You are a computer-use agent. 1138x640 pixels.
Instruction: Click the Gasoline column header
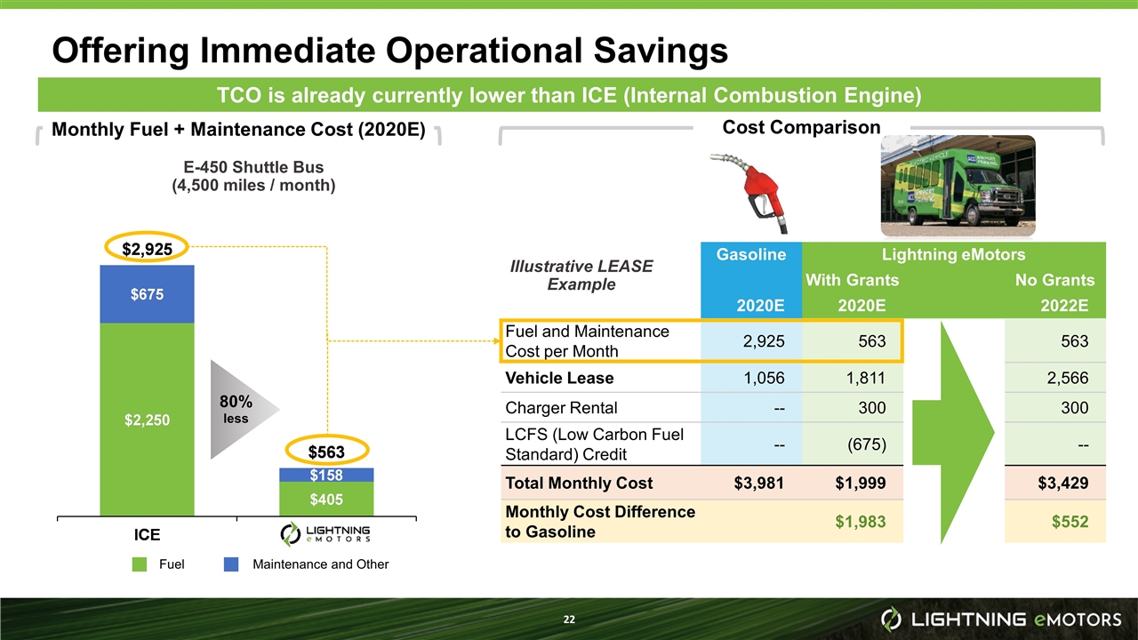[750, 255]
